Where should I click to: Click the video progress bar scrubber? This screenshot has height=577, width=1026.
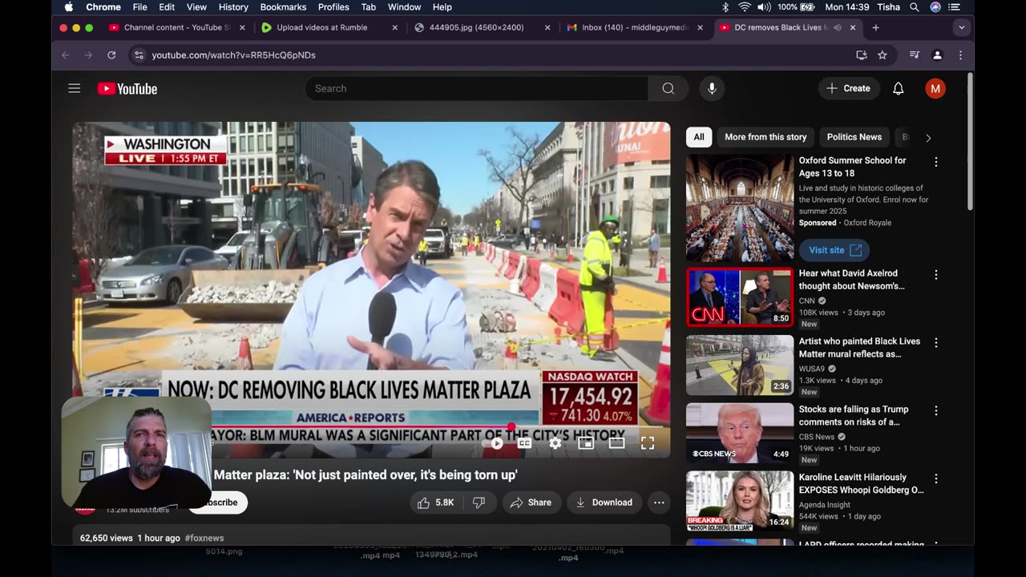click(511, 426)
